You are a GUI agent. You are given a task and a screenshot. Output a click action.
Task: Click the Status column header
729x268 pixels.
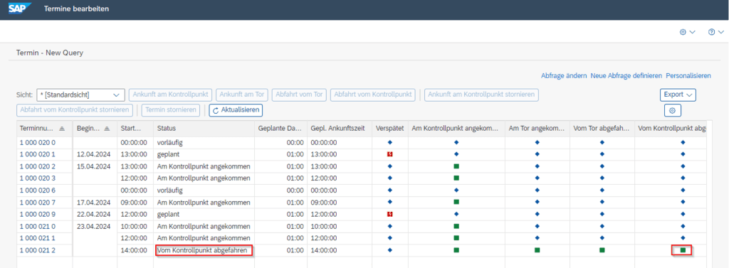point(204,128)
